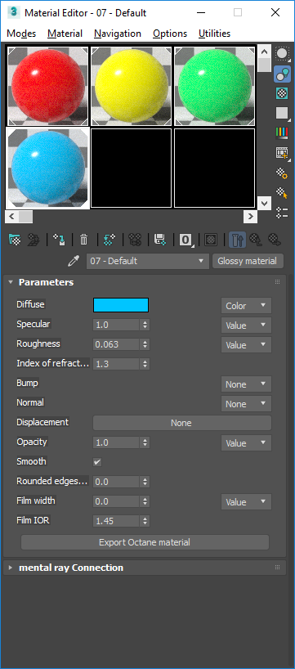Click the Index of refraction field
The width and height of the screenshot is (295, 669).
point(116,364)
